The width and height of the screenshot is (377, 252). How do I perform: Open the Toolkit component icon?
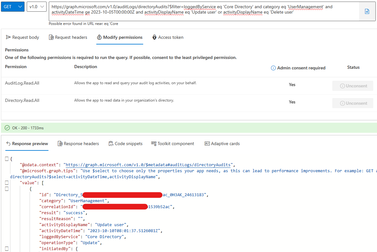(x=154, y=144)
